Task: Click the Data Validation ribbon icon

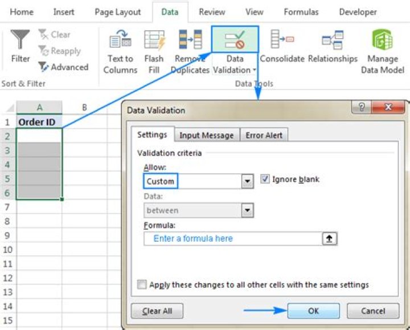Action: [x=235, y=39]
